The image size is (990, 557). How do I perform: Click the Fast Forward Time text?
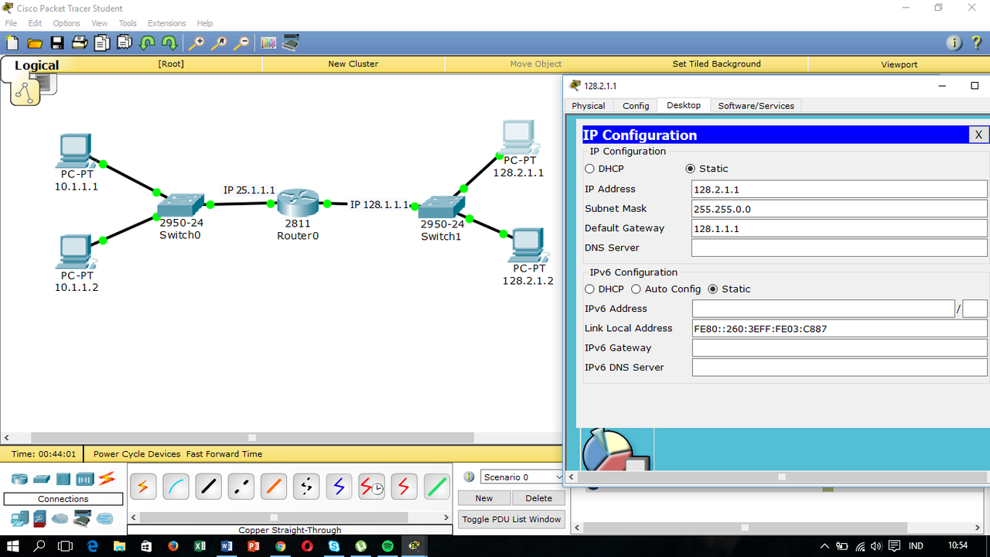(224, 454)
